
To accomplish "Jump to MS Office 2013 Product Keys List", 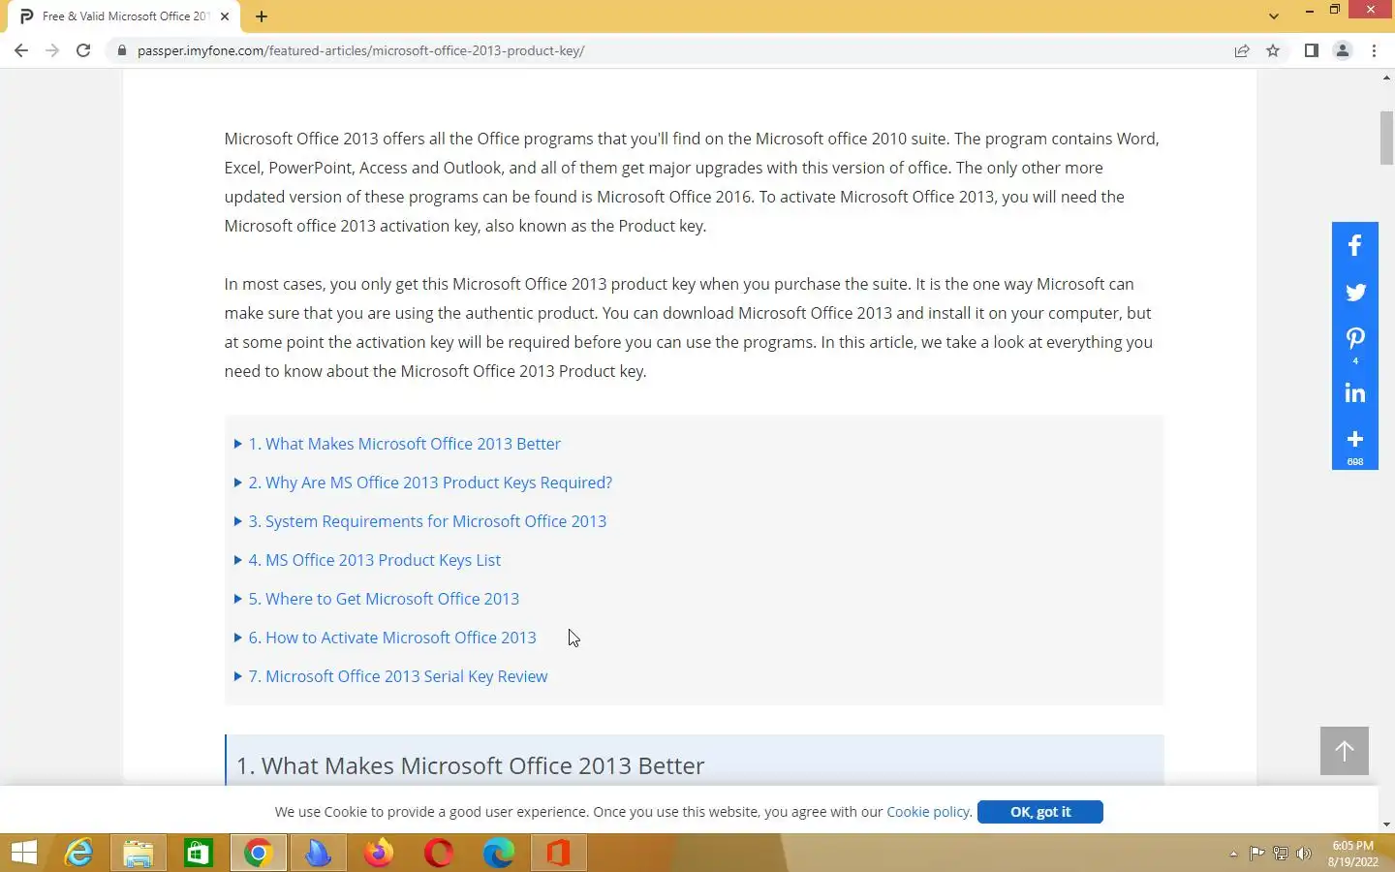I will pos(374,560).
